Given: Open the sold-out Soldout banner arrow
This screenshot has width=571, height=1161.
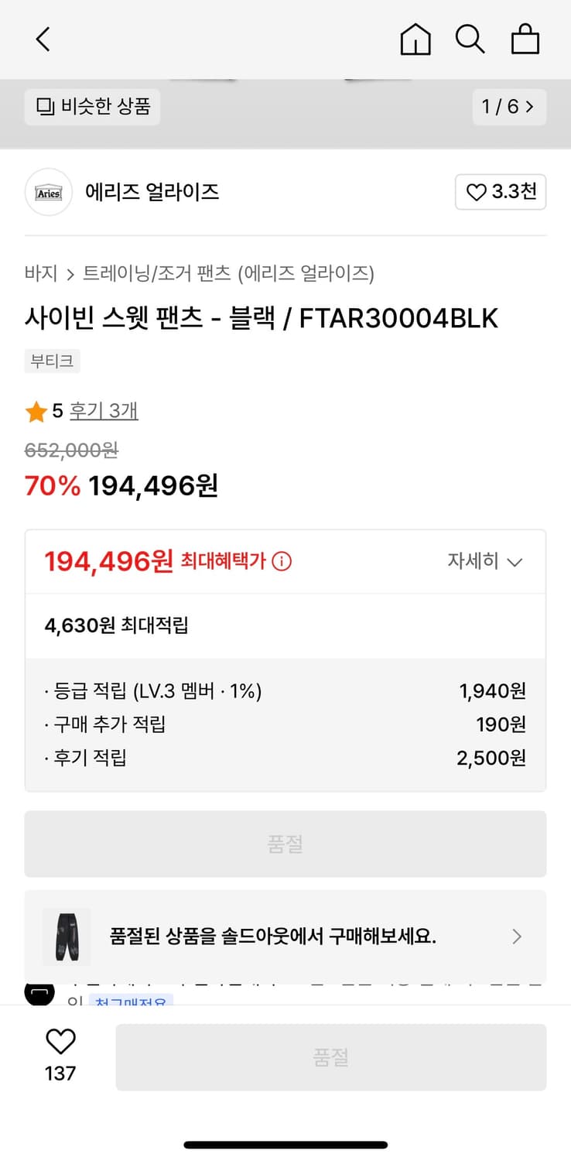Looking at the screenshot, I should (x=517, y=937).
